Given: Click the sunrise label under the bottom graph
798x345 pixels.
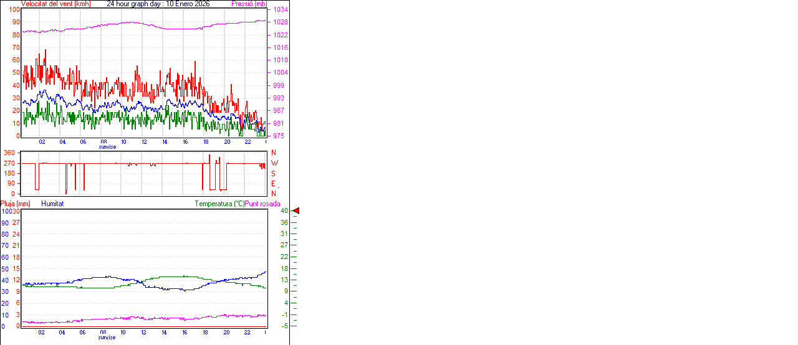Looking at the screenshot, I should pyautogui.click(x=107, y=338).
